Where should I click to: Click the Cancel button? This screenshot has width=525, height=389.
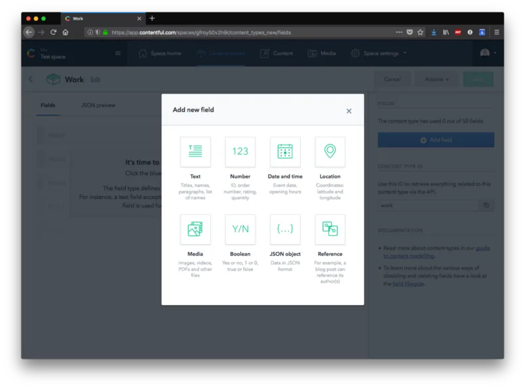392,79
